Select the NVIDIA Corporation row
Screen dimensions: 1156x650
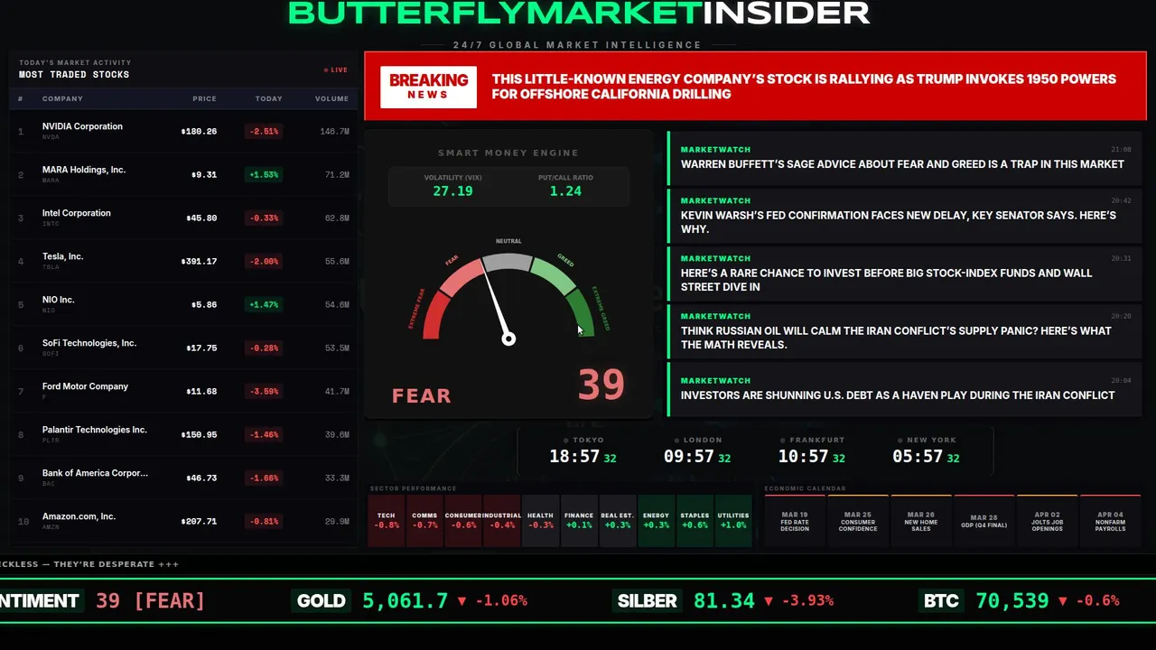183,131
